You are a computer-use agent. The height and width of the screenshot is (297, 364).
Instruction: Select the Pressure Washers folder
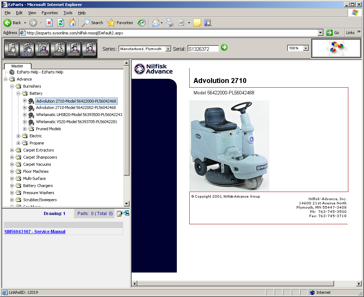pos(38,193)
